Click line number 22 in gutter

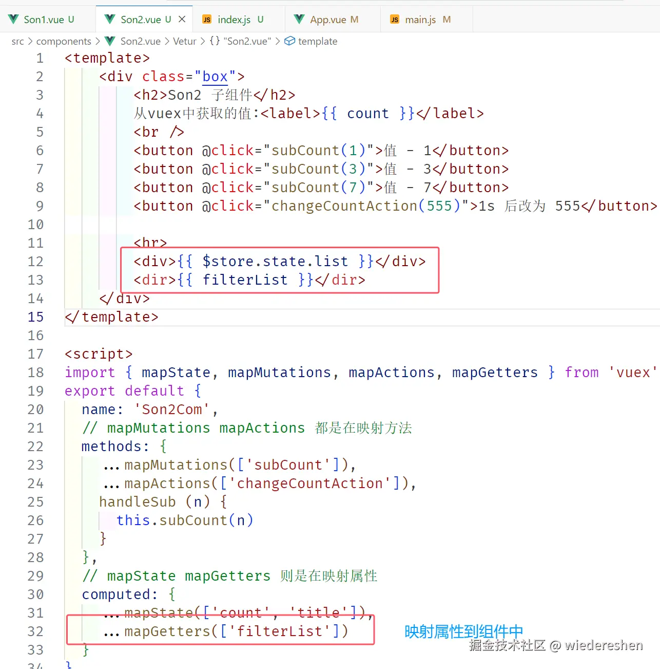pos(35,447)
